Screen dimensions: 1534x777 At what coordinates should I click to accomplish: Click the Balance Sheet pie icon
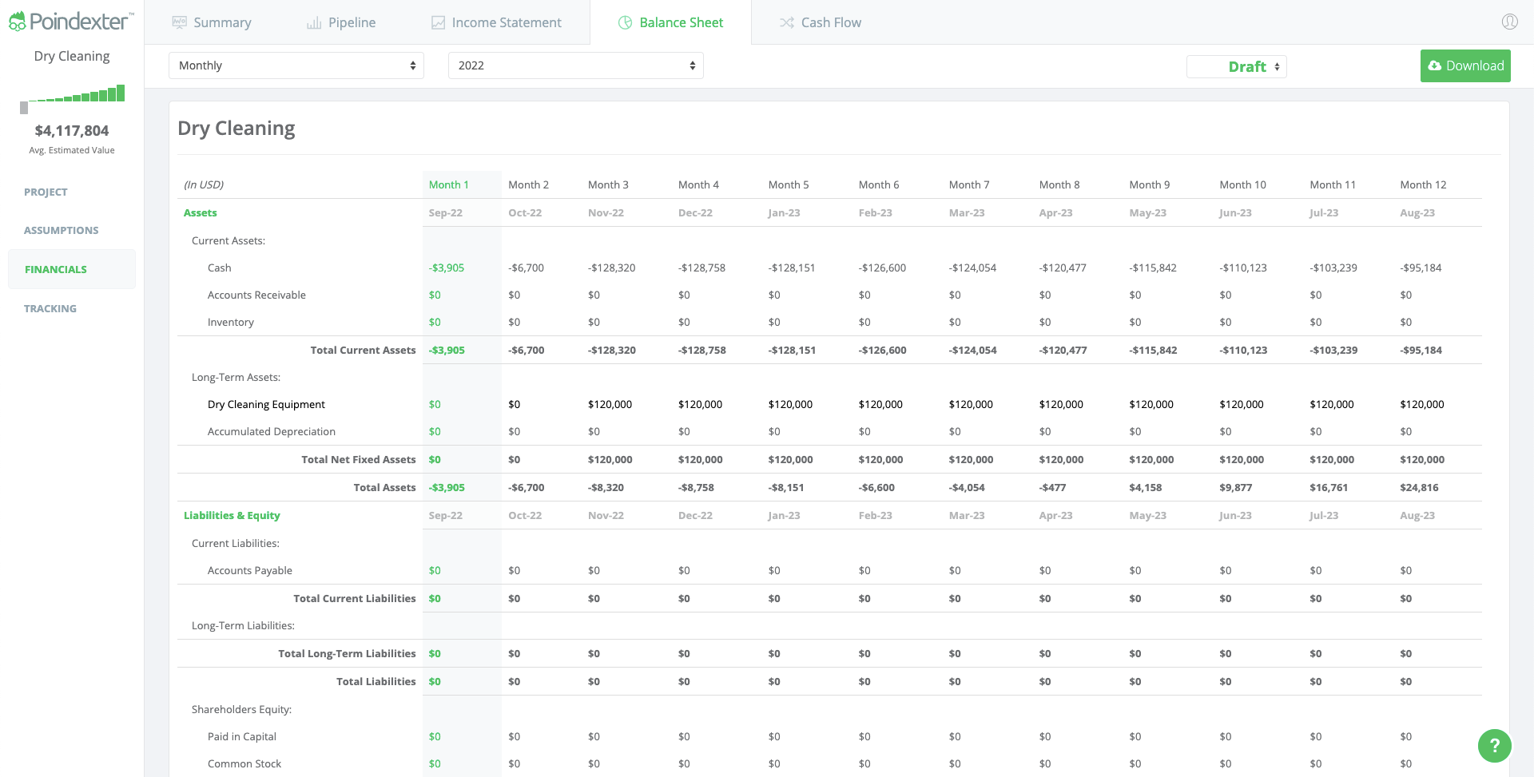(626, 22)
